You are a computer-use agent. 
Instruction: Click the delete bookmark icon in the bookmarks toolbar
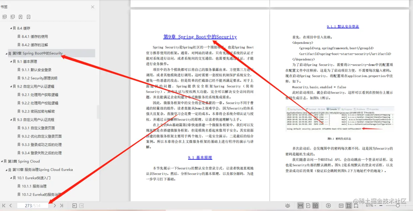pos(29,17)
